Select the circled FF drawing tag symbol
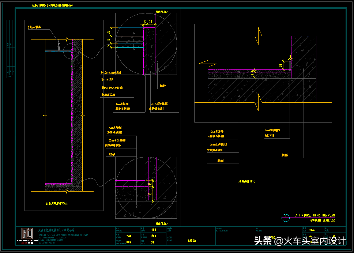The image size is (354, 253). coord(285,217)
